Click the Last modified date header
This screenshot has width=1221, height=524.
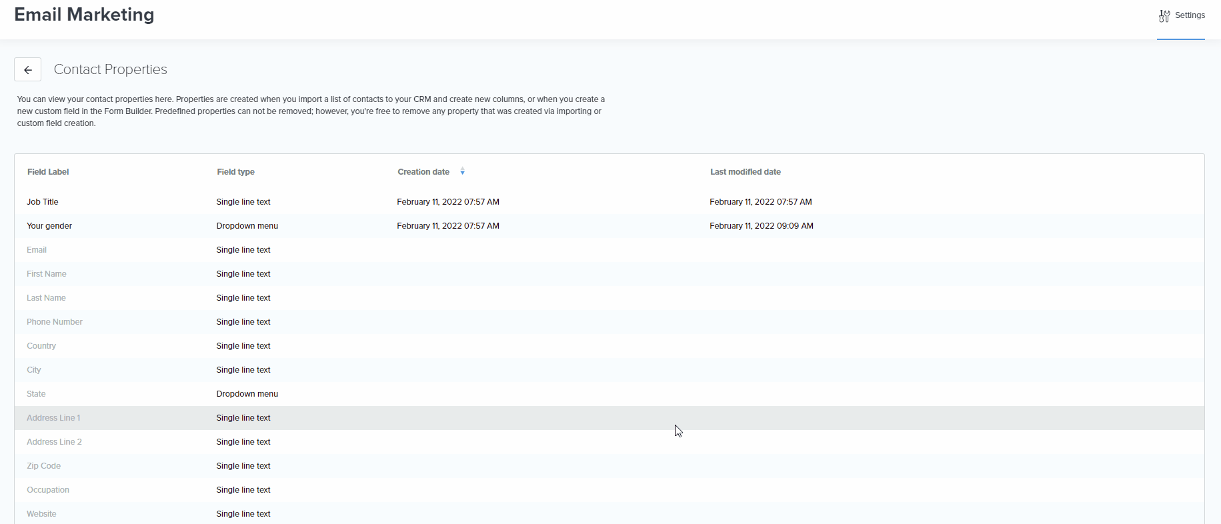tap(745, 172)
